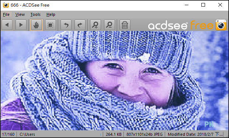Click the 17/160 image counter
The height and width of the screenshot is (138, 229).
click(8, 134)
